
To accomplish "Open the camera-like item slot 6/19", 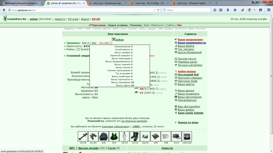I will pos(176,136).
